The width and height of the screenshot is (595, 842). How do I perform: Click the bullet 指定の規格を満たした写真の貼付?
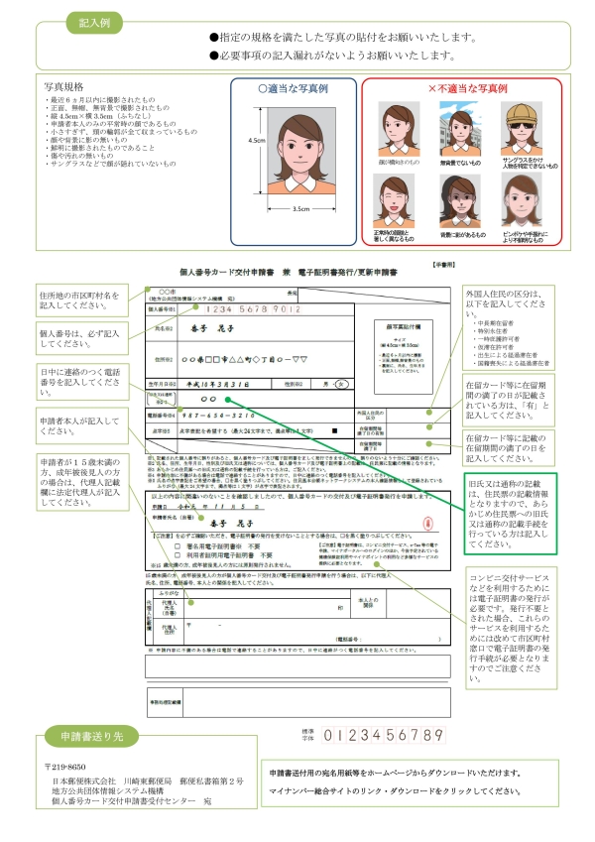pos(343,37)
